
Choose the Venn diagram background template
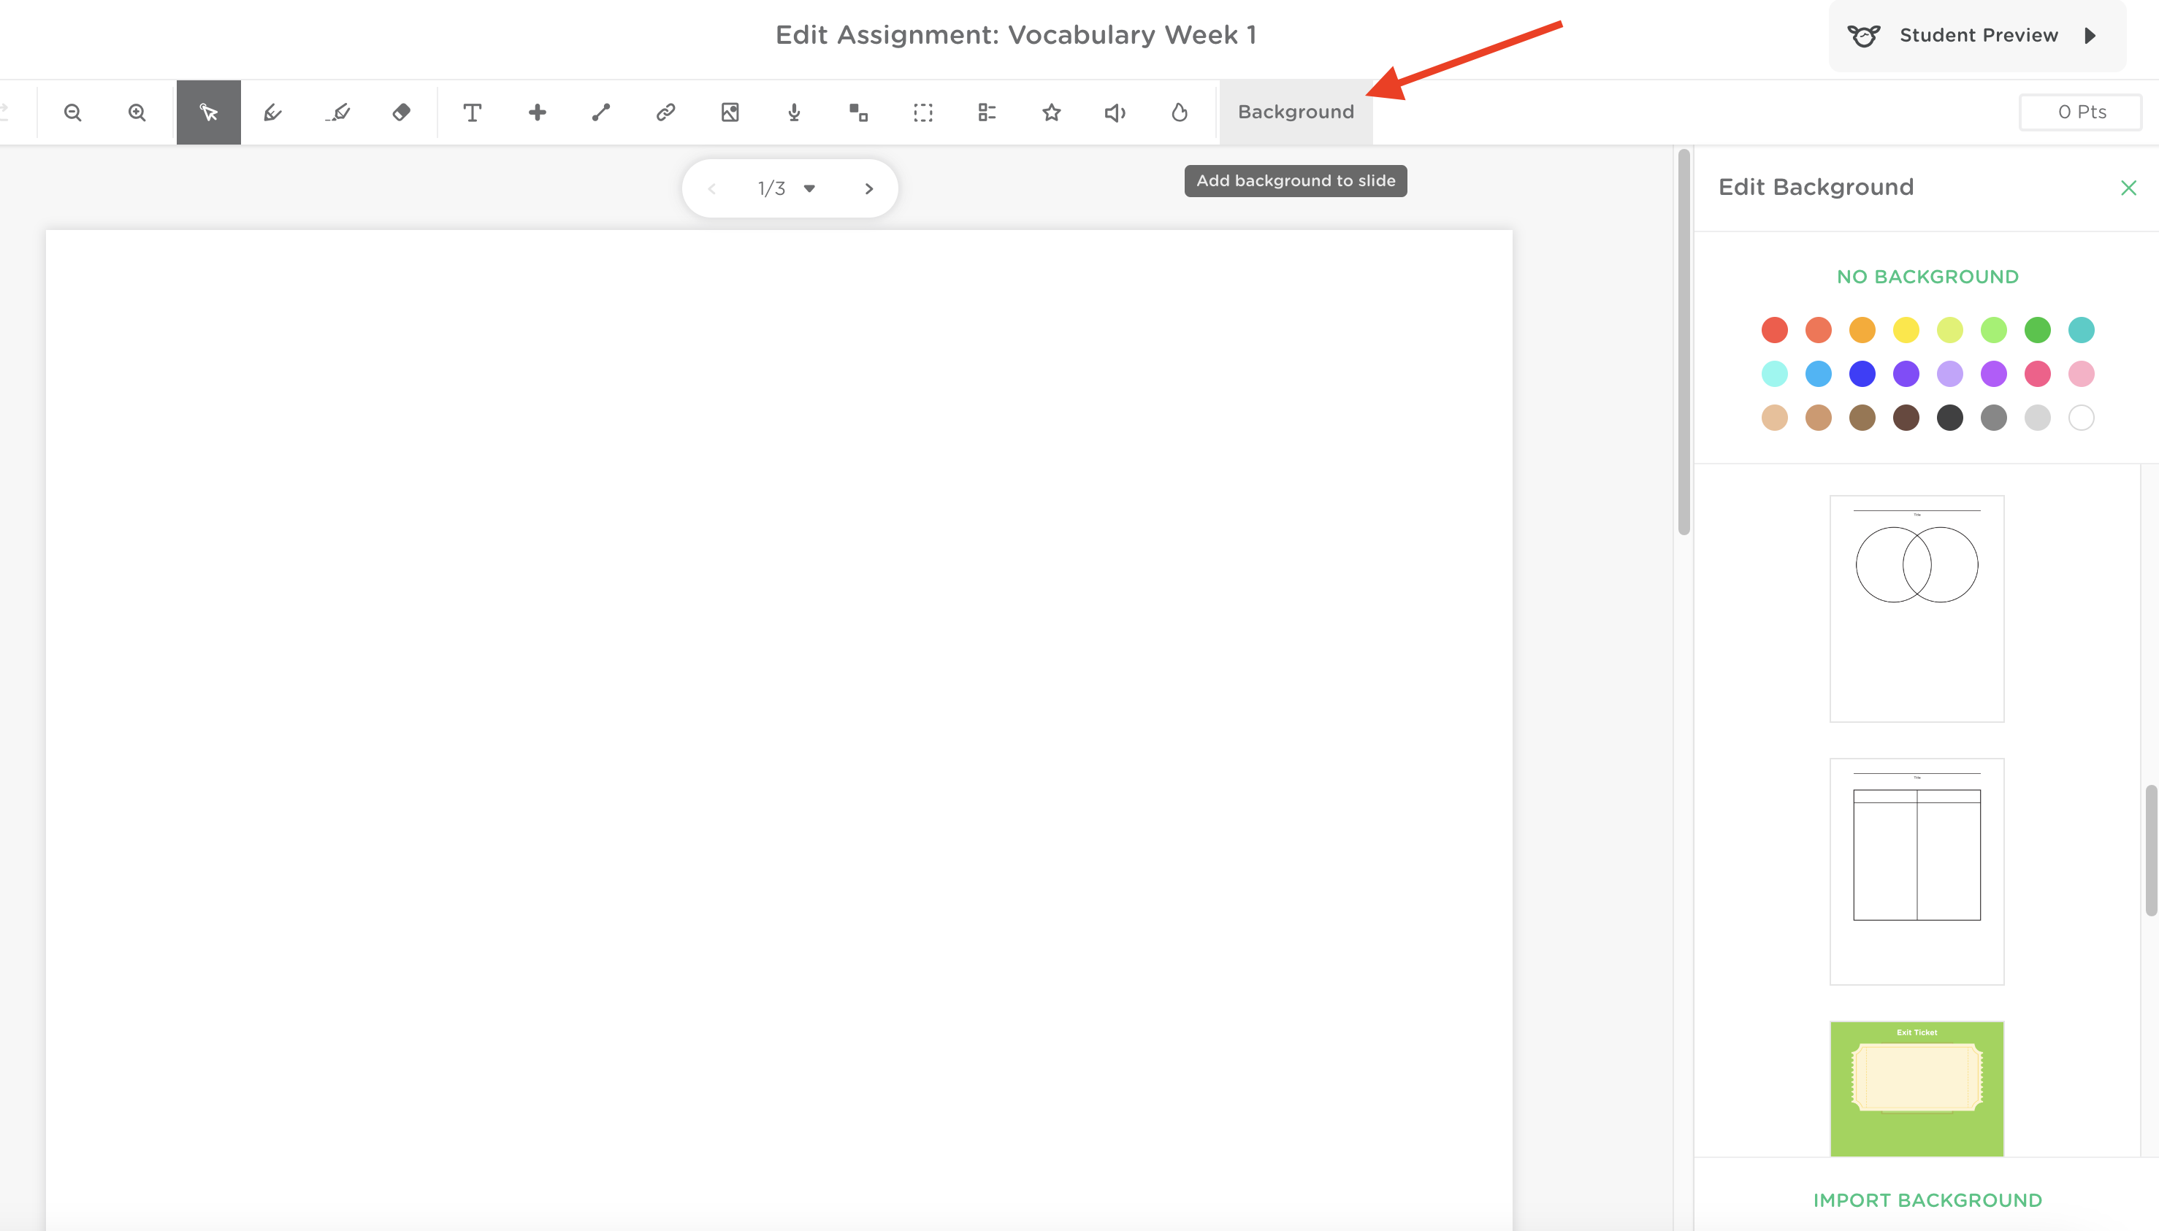click(x=1917, y=609)
